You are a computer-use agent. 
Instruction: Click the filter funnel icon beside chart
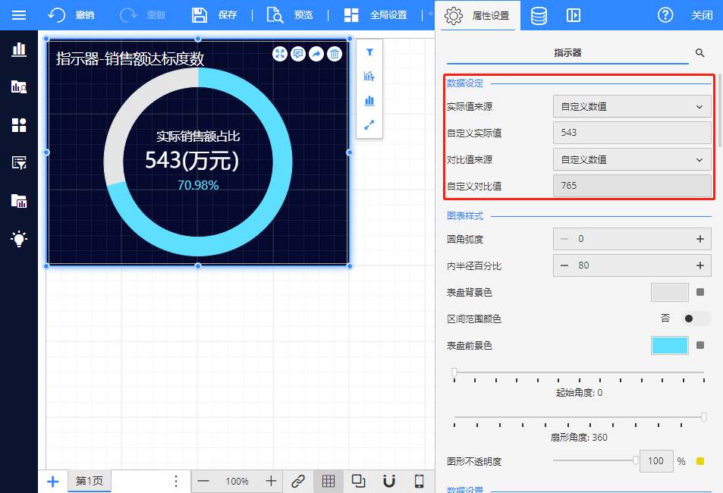[369, 52]
